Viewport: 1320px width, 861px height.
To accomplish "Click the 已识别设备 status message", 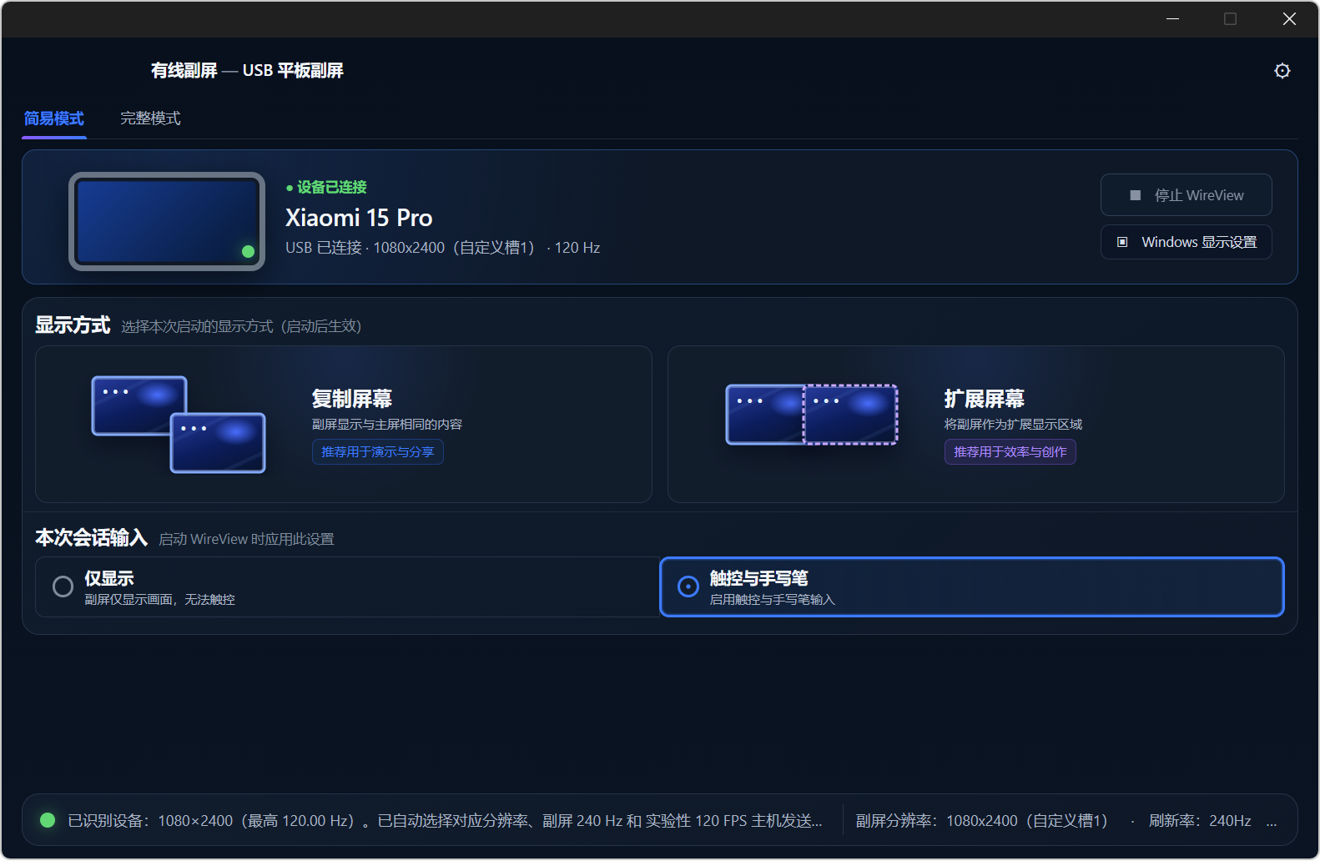I will click(x=445, y=821).
